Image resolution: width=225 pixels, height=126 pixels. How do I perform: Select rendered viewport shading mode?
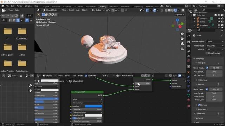(x=175, y=10)
